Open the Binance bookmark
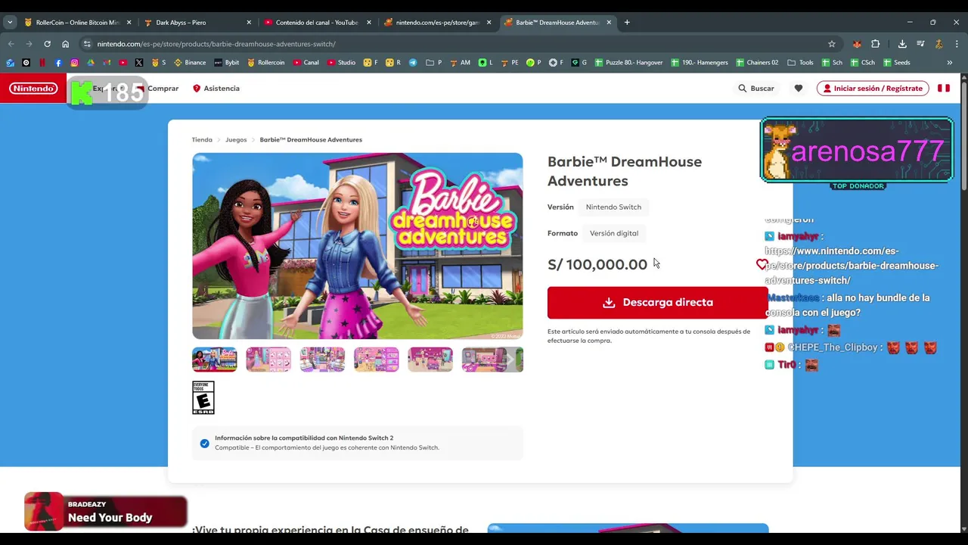The height and width of the screenshot is (545, 968). tap(190, 63)
